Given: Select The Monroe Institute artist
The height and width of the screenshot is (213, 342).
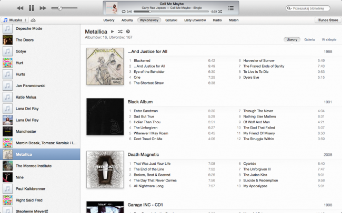Looking at the screenshot, I should [x=40, y=166].
